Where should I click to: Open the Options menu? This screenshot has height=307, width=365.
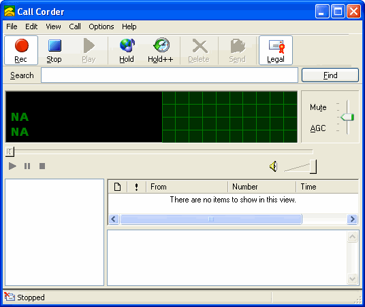[101, 26]
